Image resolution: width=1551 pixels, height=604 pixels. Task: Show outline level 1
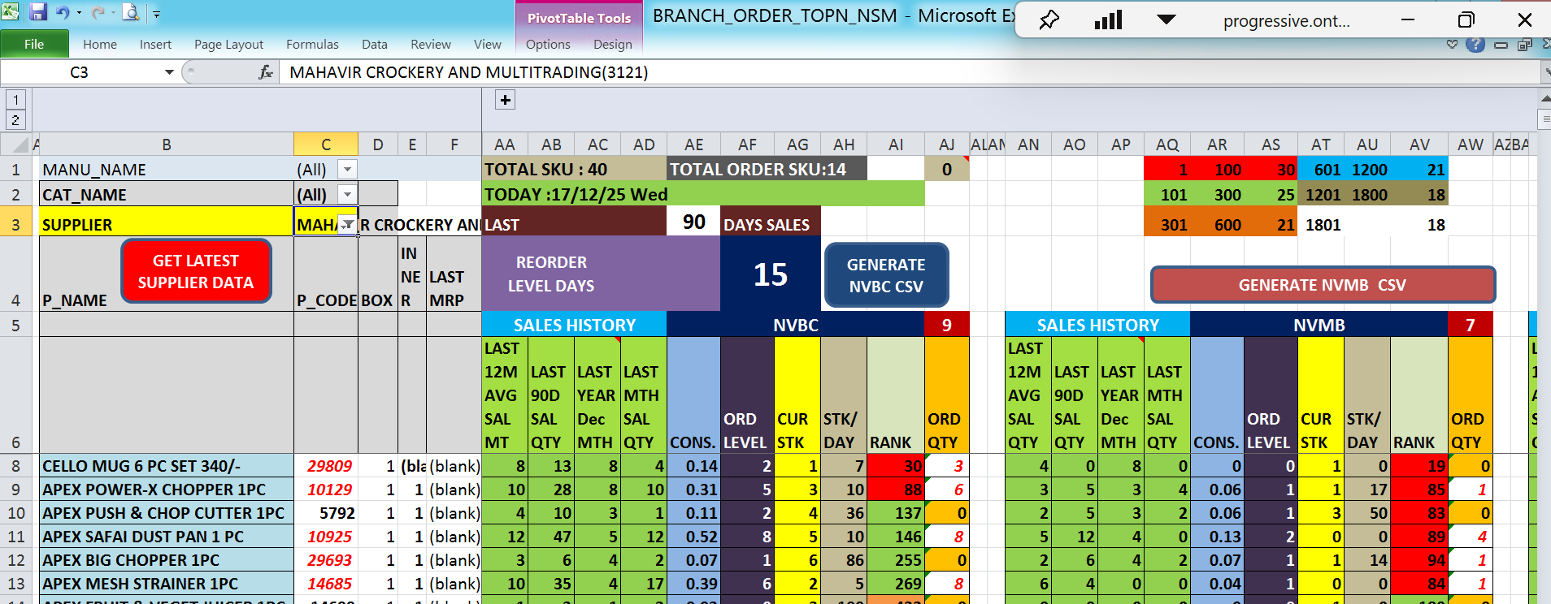pos(15,100)
